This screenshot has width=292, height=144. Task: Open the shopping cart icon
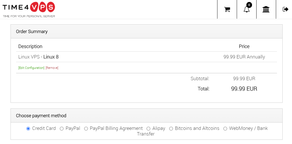point(227,9)
